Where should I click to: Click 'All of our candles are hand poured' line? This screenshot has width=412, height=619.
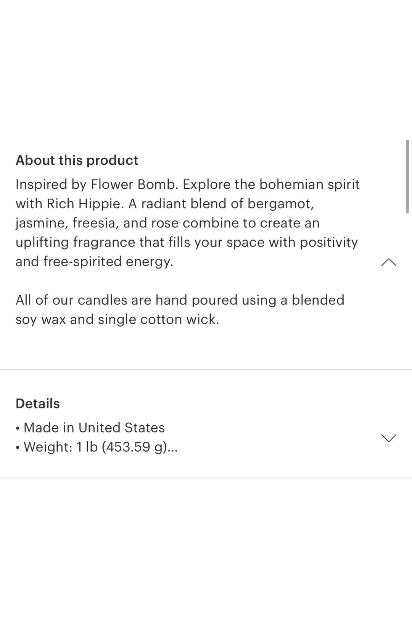(x=180, y=300)
